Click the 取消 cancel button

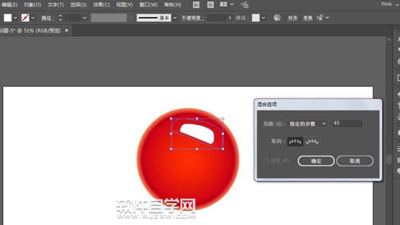pos(355,161)
